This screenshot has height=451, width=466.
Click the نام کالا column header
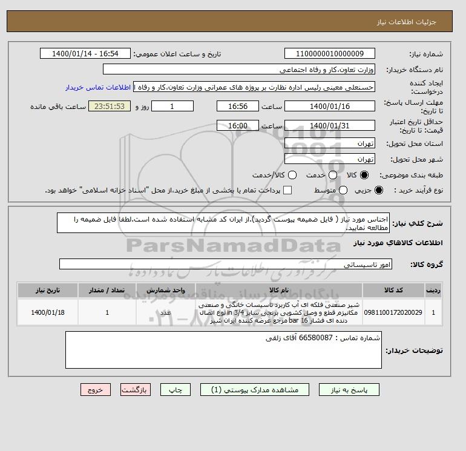(279, 290)
